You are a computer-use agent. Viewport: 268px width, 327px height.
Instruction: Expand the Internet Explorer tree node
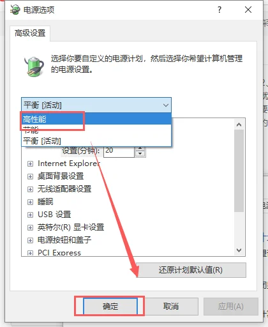click(30, 163)
